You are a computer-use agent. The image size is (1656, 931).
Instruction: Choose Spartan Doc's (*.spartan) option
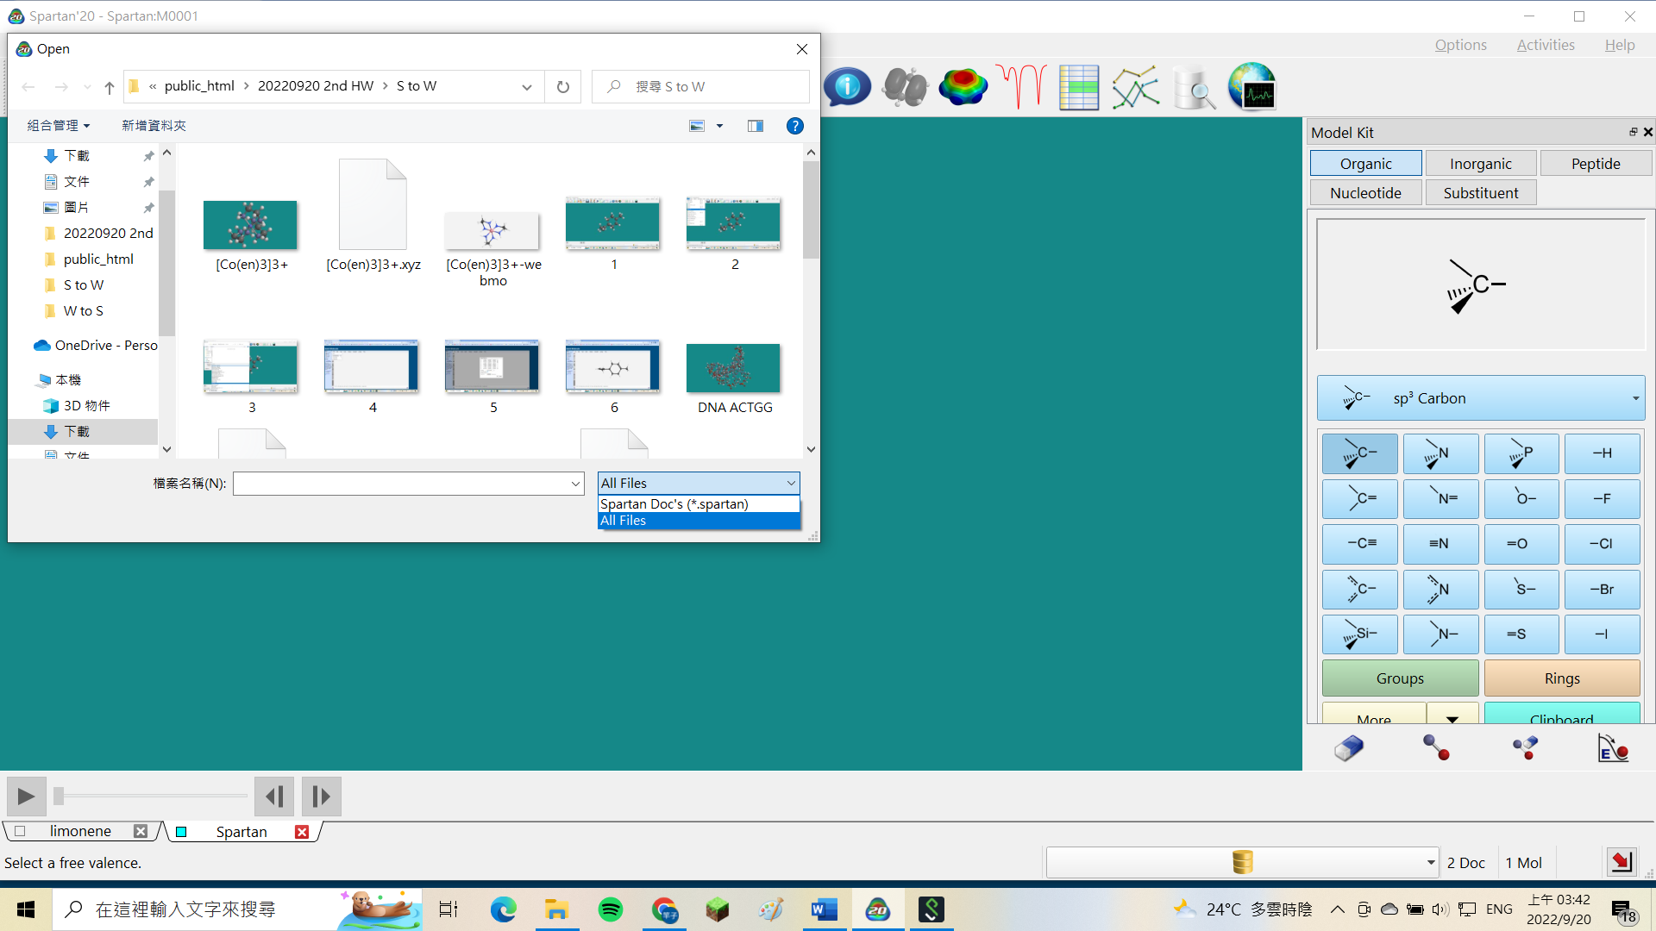(x=699, y=503)
